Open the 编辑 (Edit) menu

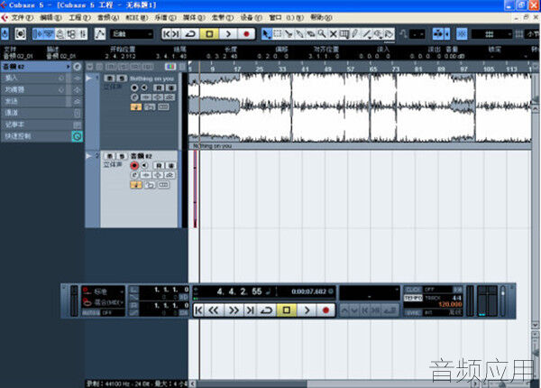[50, 17]
